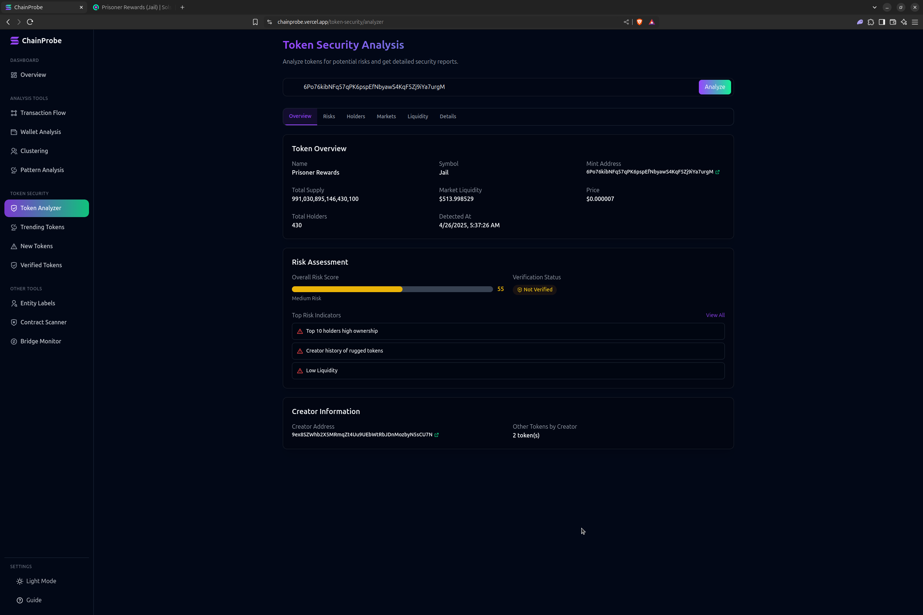Click the ChainProbe logo icon
The height and width of the screenshot is (615, 923).
pos(15,40)
